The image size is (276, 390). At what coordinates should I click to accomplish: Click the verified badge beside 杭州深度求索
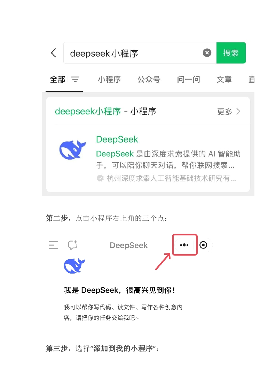100,178
